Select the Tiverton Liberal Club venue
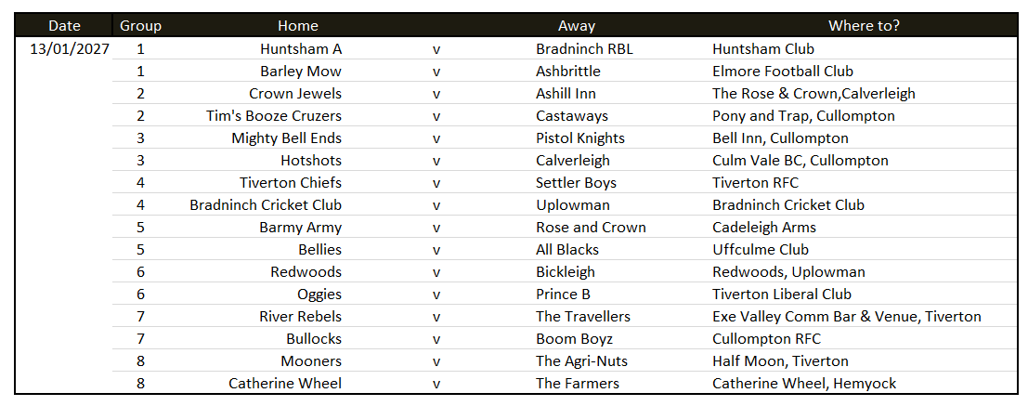Image resolution: width=1028 pixels, height=406 pixels. click(782, 294)
